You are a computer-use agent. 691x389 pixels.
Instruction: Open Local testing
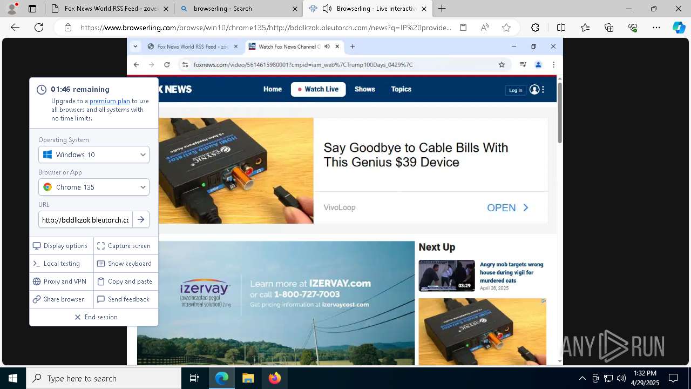[x=61, y=264]
